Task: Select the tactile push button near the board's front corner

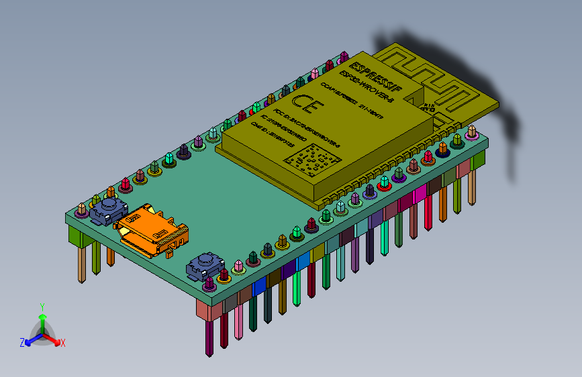Action: (205, 266)
